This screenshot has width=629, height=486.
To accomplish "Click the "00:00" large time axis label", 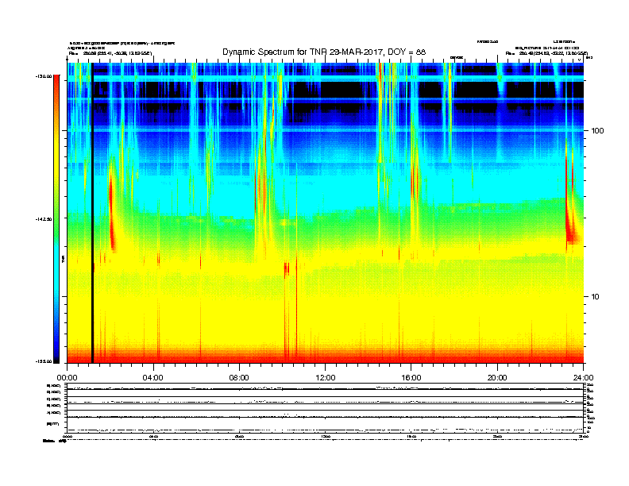I will click(67, 378).
